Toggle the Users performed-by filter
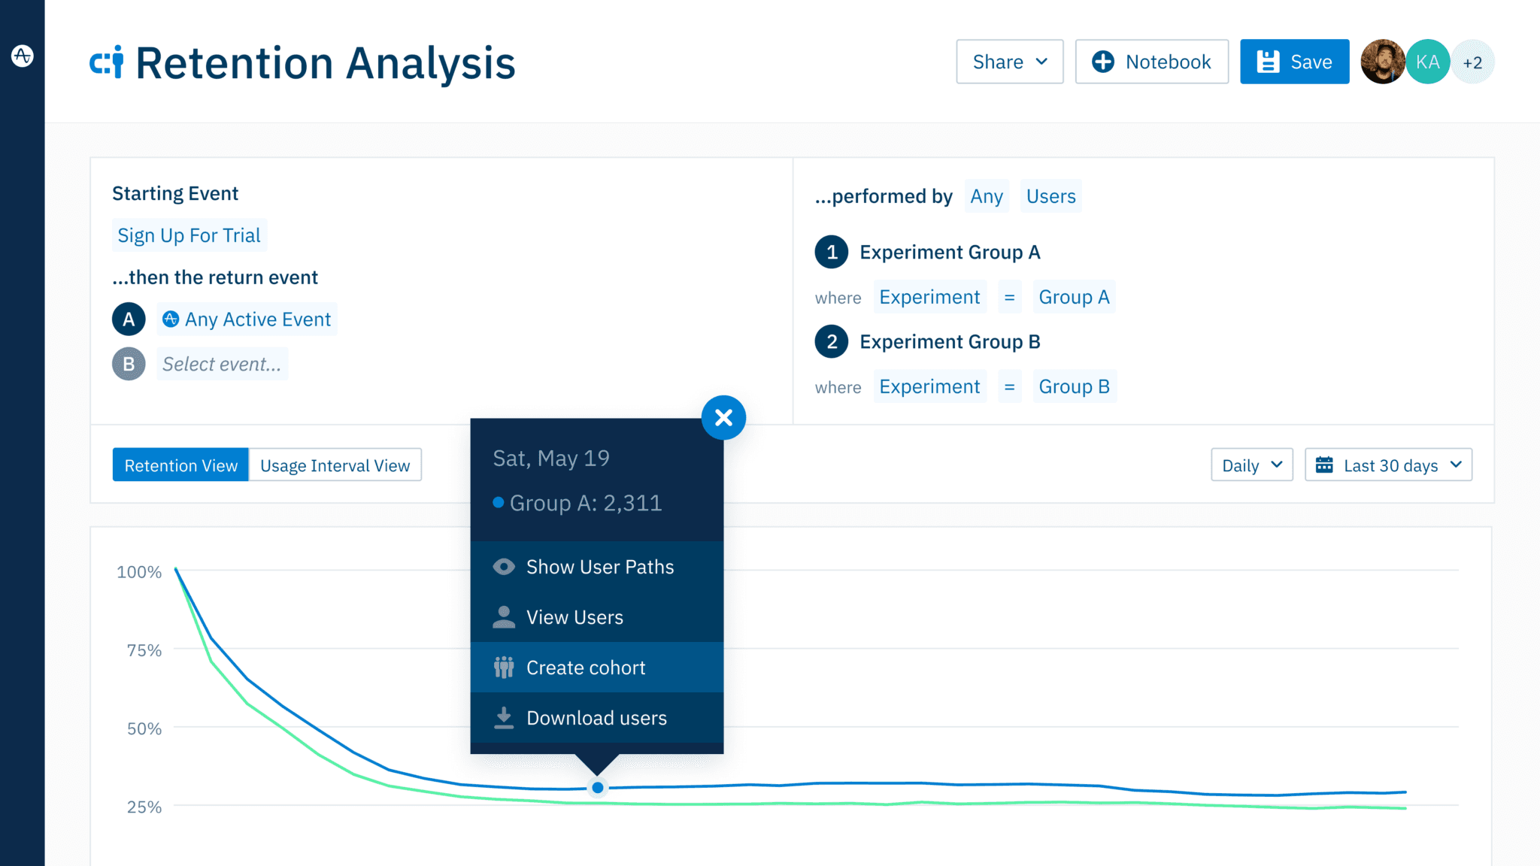 pos(1050,196)
